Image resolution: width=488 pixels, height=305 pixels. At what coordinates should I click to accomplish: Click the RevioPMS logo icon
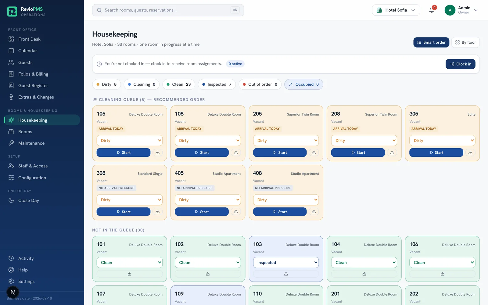pos(12,12)
